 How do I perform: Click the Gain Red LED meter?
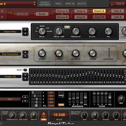[109, 53]
